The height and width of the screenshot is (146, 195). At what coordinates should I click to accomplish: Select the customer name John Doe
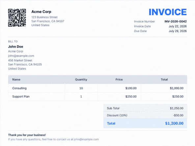tap(15, 47)
